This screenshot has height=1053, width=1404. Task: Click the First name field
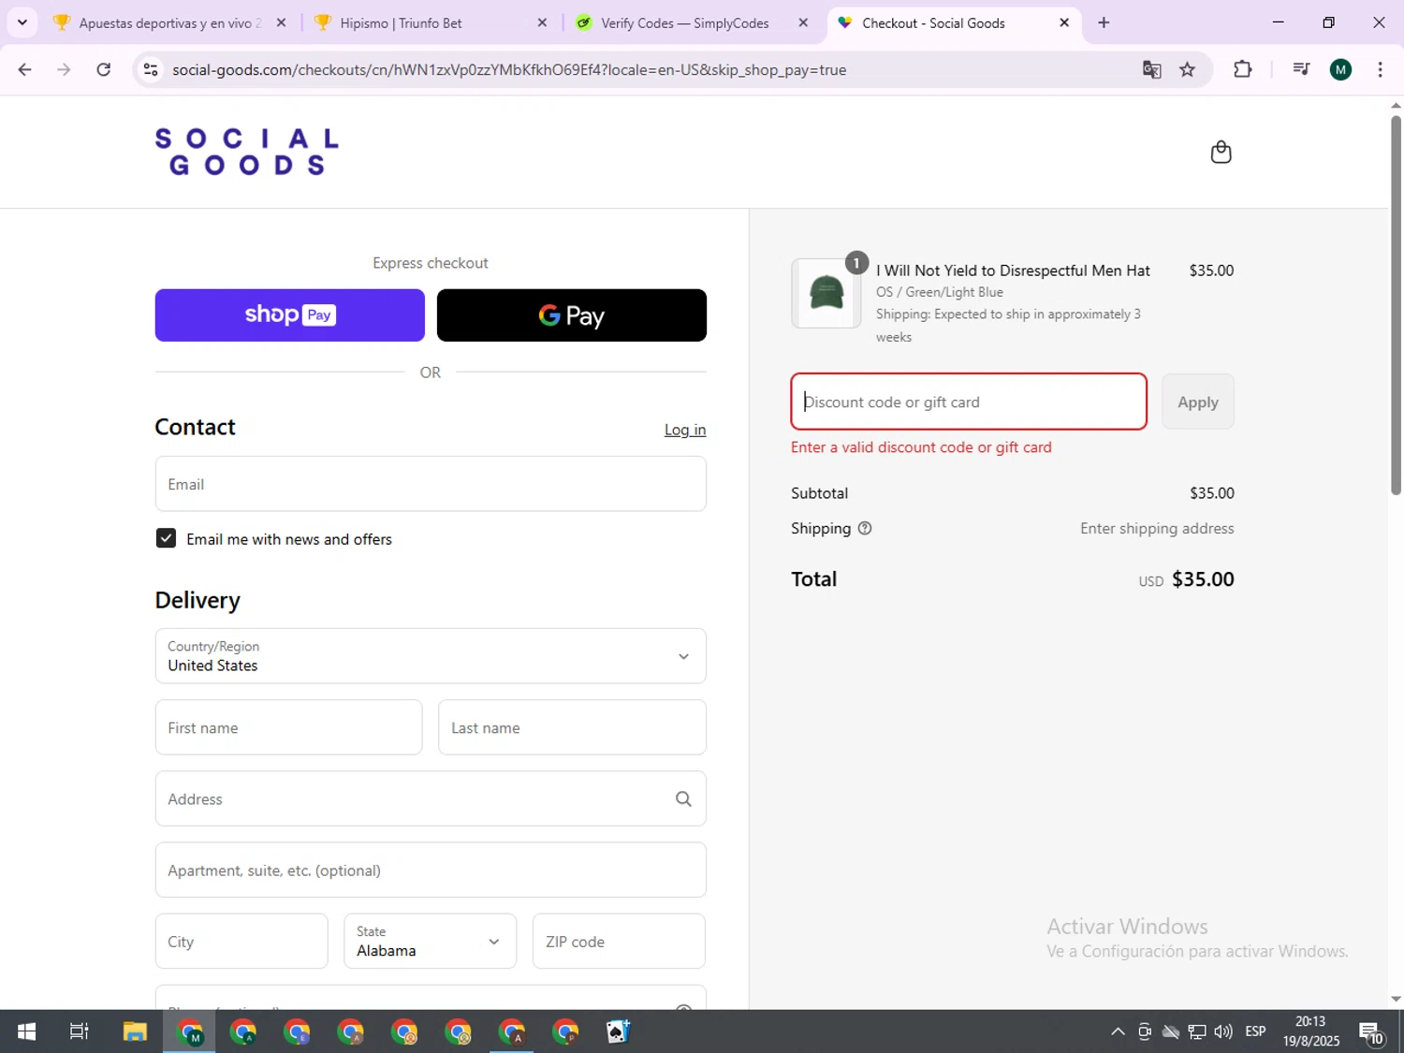coord(288,727)
